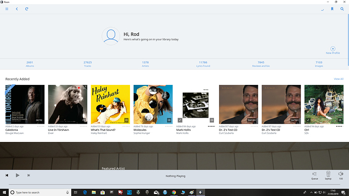This screenshot has height=196, width=349.
Task: Open the What's That Sound? album cover
Action: [x=110, y=104]
